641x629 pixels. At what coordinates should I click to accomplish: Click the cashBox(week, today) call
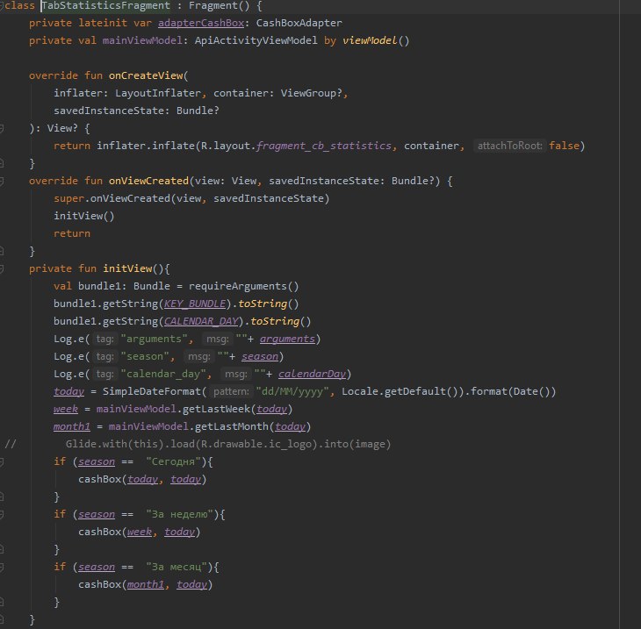pyautogui.click(x=139, y=533)
